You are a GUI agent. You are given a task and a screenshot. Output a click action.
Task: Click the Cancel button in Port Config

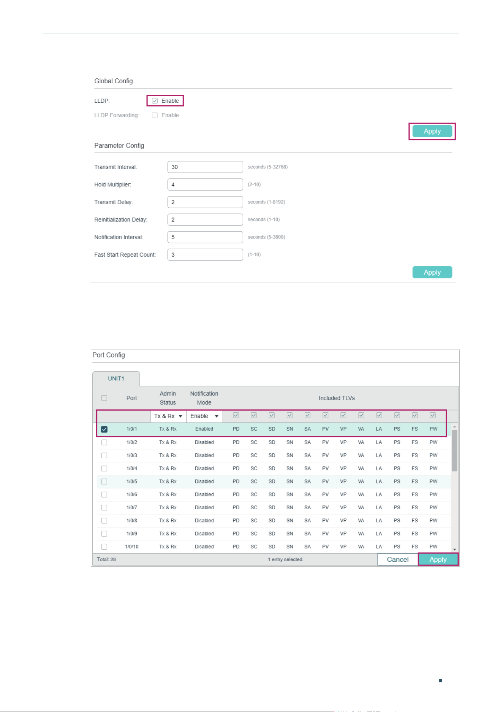(398, 559)
